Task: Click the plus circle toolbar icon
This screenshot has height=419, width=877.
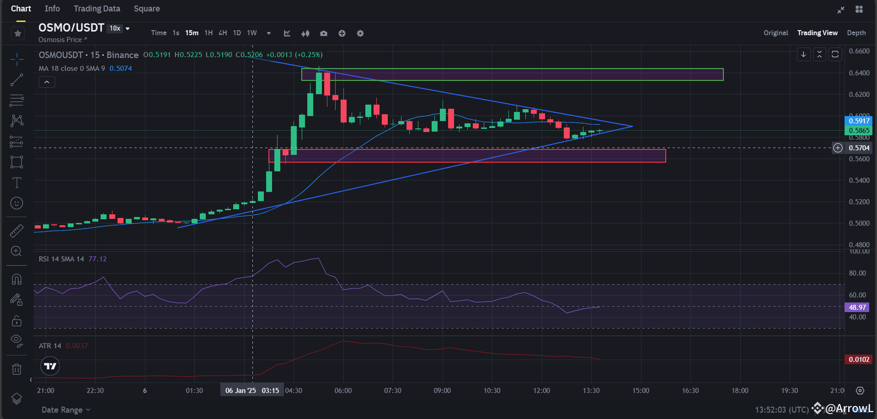Action: (x=342, y=33)
